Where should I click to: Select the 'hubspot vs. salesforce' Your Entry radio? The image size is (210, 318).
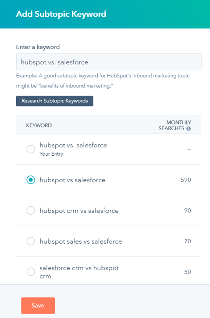[31, 149]
